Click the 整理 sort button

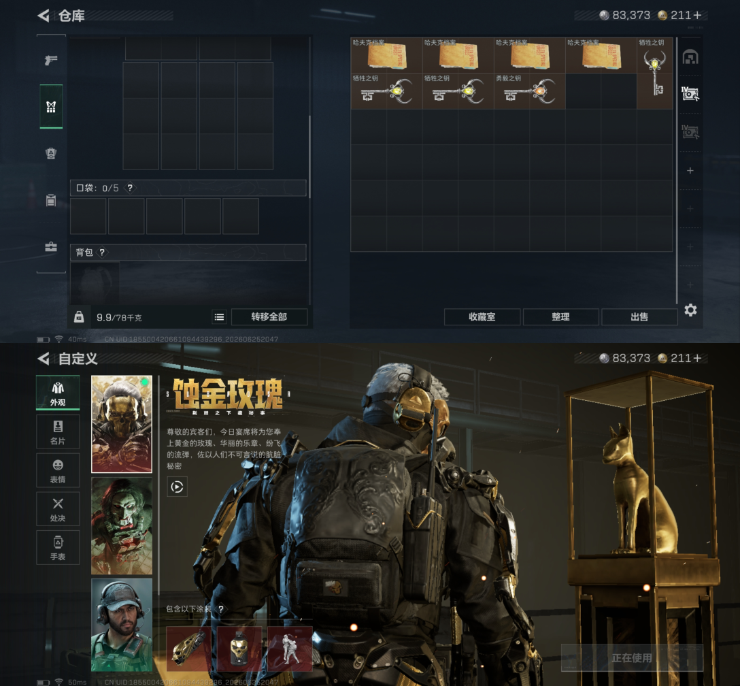560,316
